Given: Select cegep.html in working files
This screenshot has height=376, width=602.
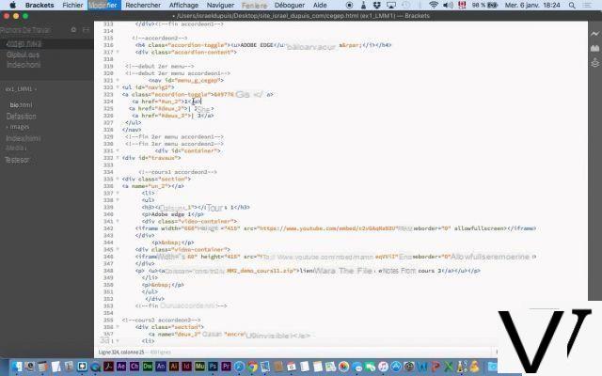Looking at the screenshot, I should point(24,44).
